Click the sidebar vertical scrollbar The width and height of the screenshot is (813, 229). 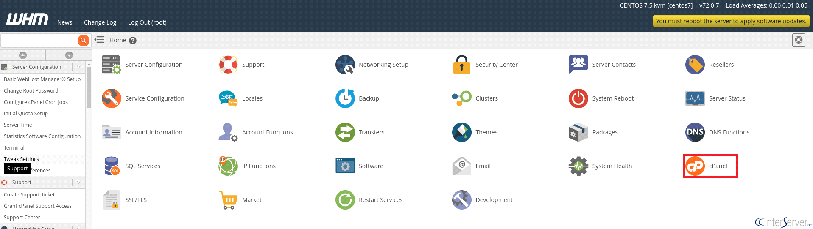(89, 87)
